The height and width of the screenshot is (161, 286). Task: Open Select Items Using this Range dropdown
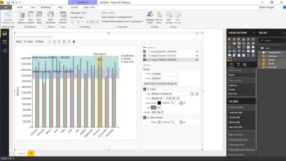(x=160, y=84)
